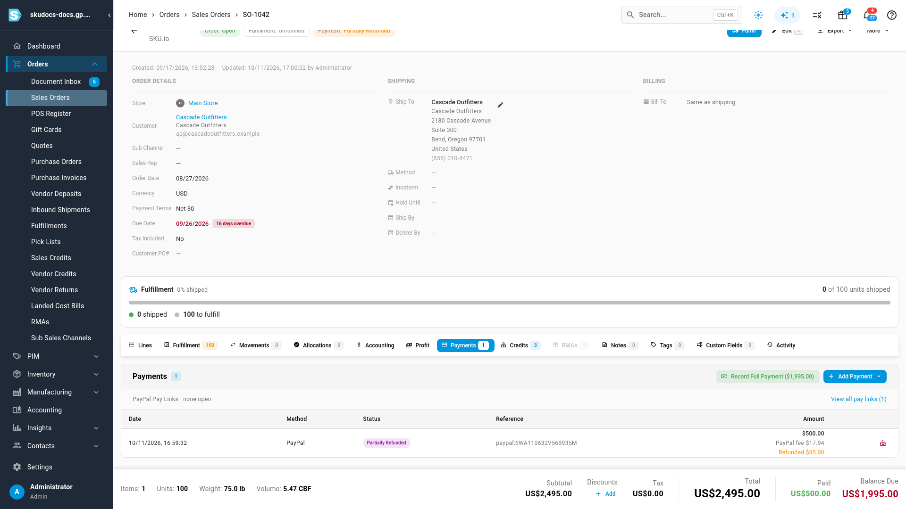Select the Accounting tab
Viewport: 906px width, 509px height.
[375, 345]
